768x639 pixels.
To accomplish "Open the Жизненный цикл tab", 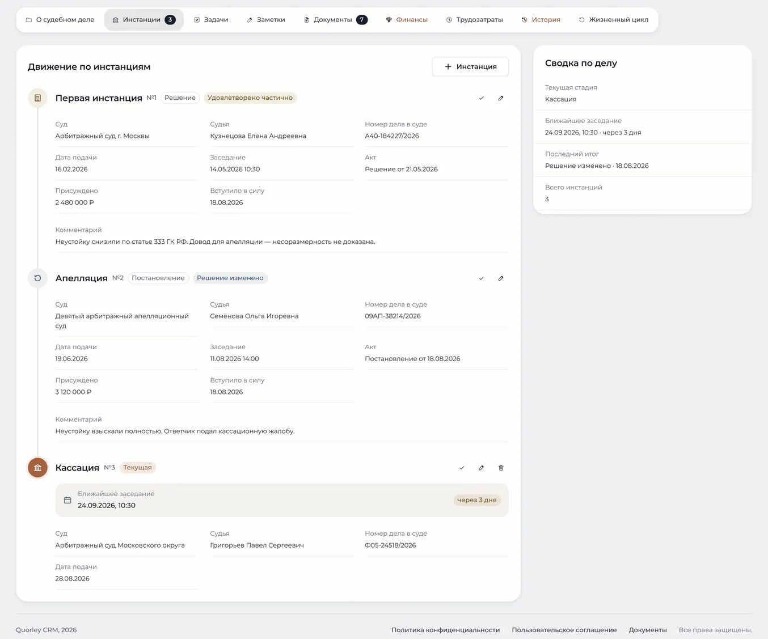I will pos(614,20).
